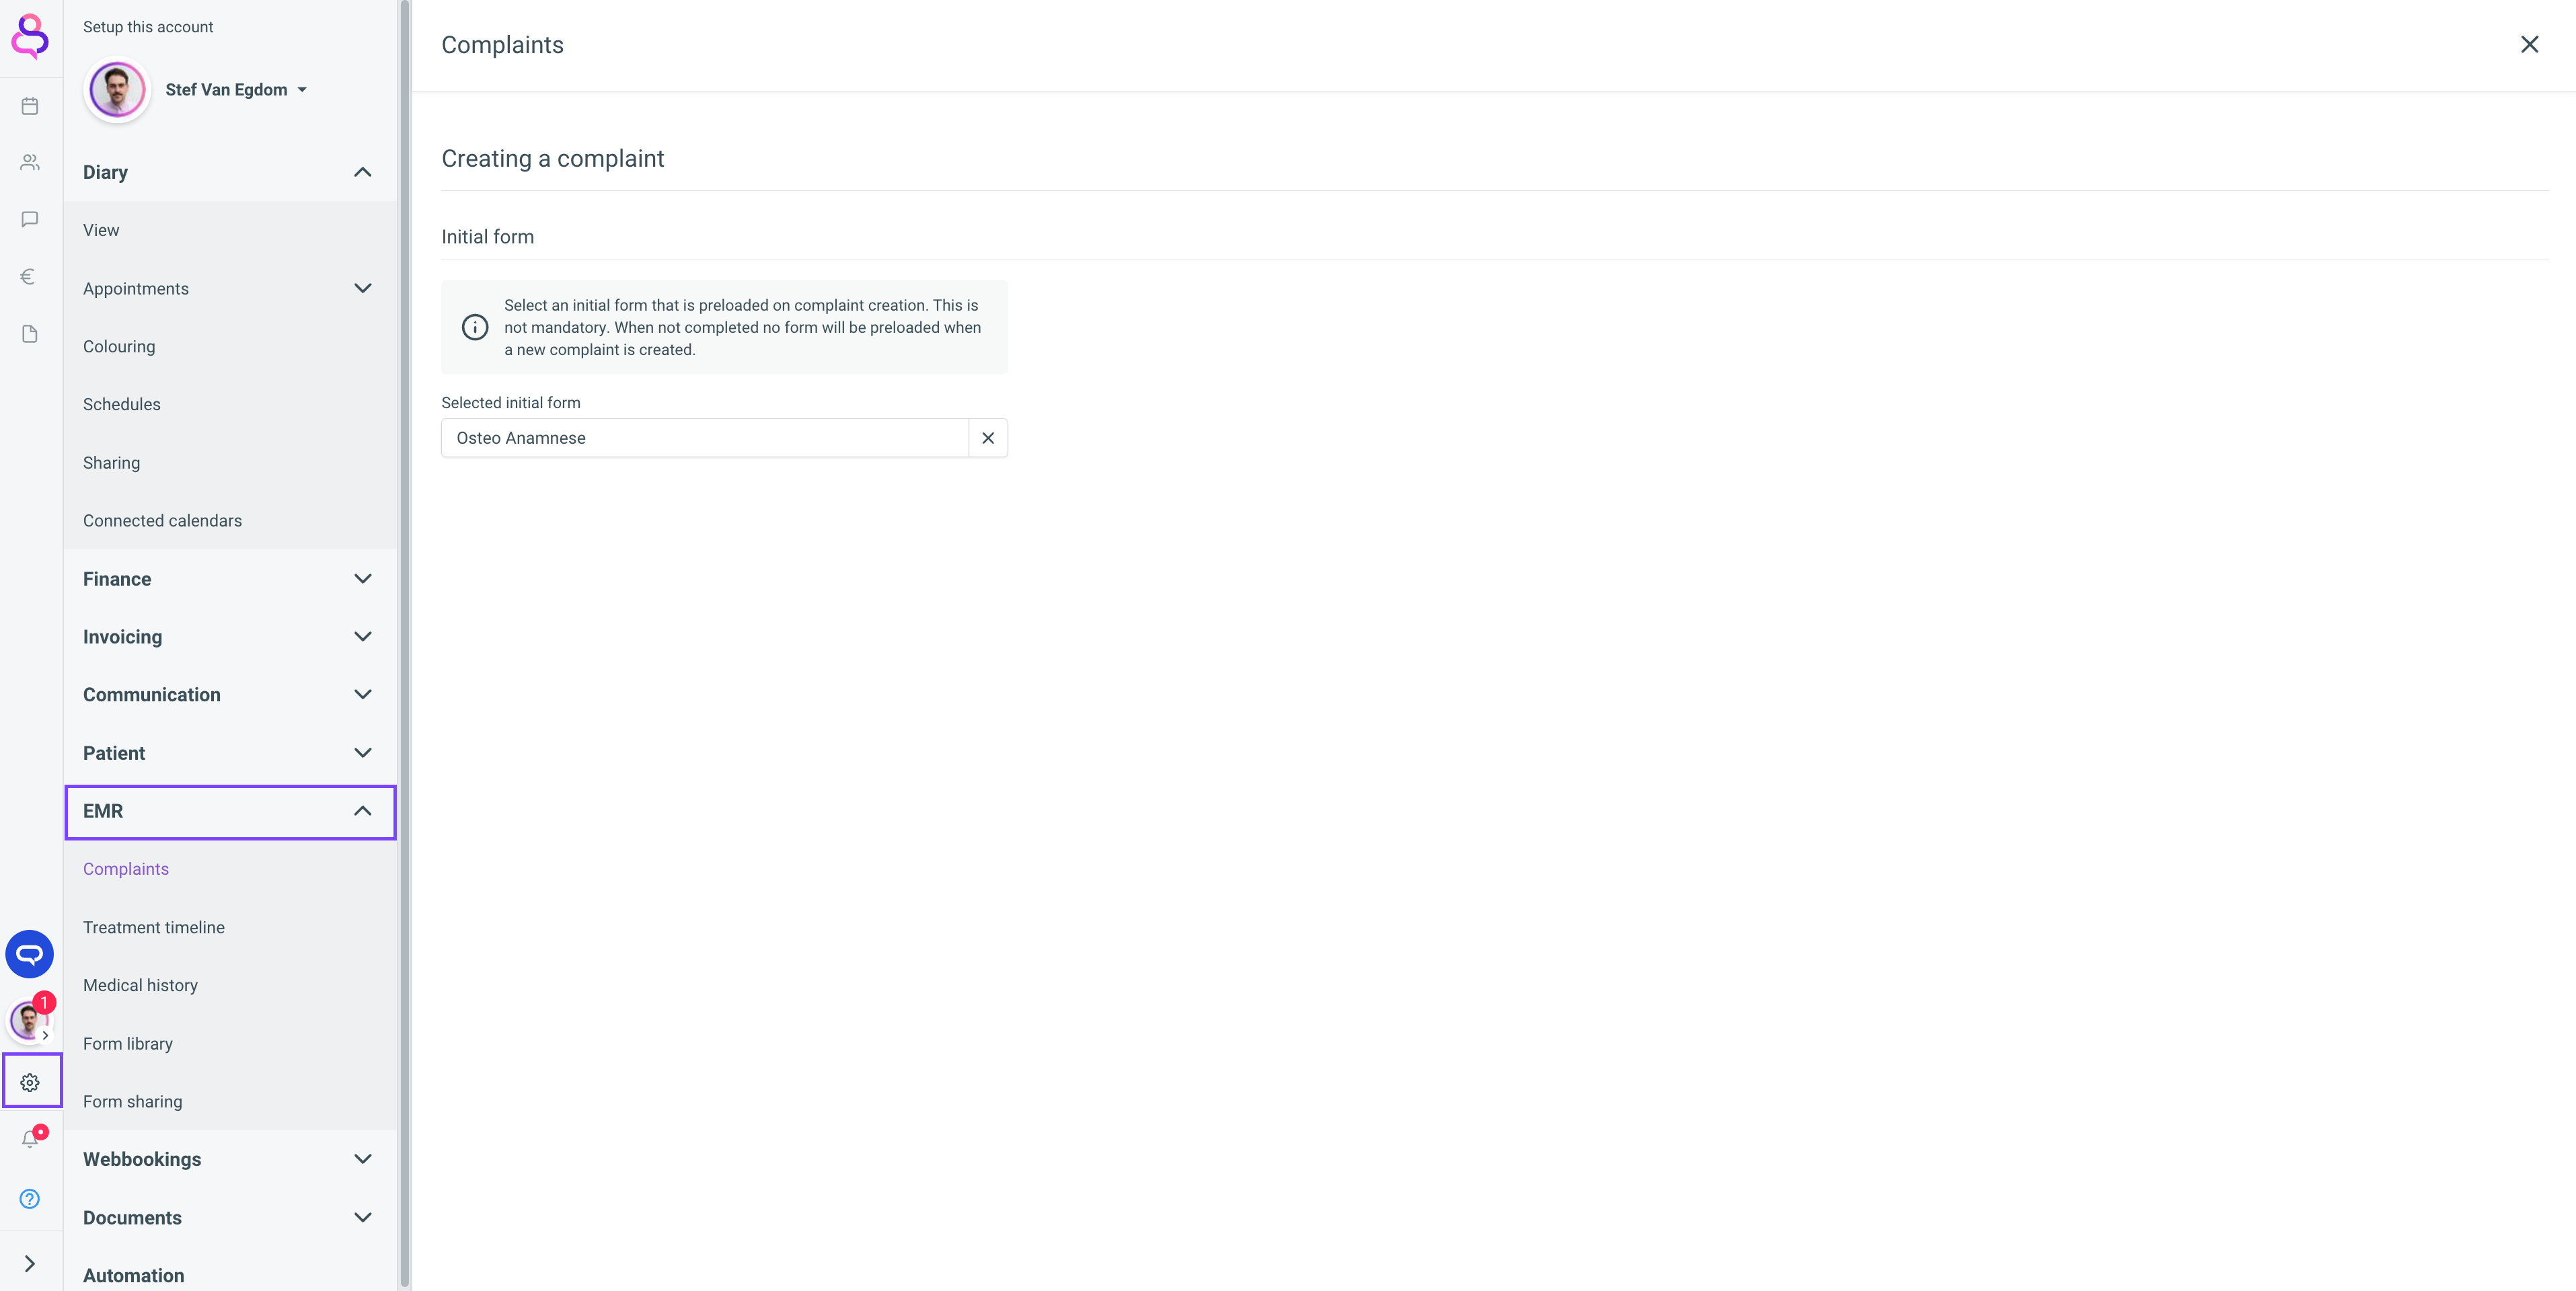
Task: Open the calendar icon in the left rail
Action: [30, 106]
